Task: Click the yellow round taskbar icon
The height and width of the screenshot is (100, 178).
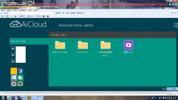Action: point(29,98)
